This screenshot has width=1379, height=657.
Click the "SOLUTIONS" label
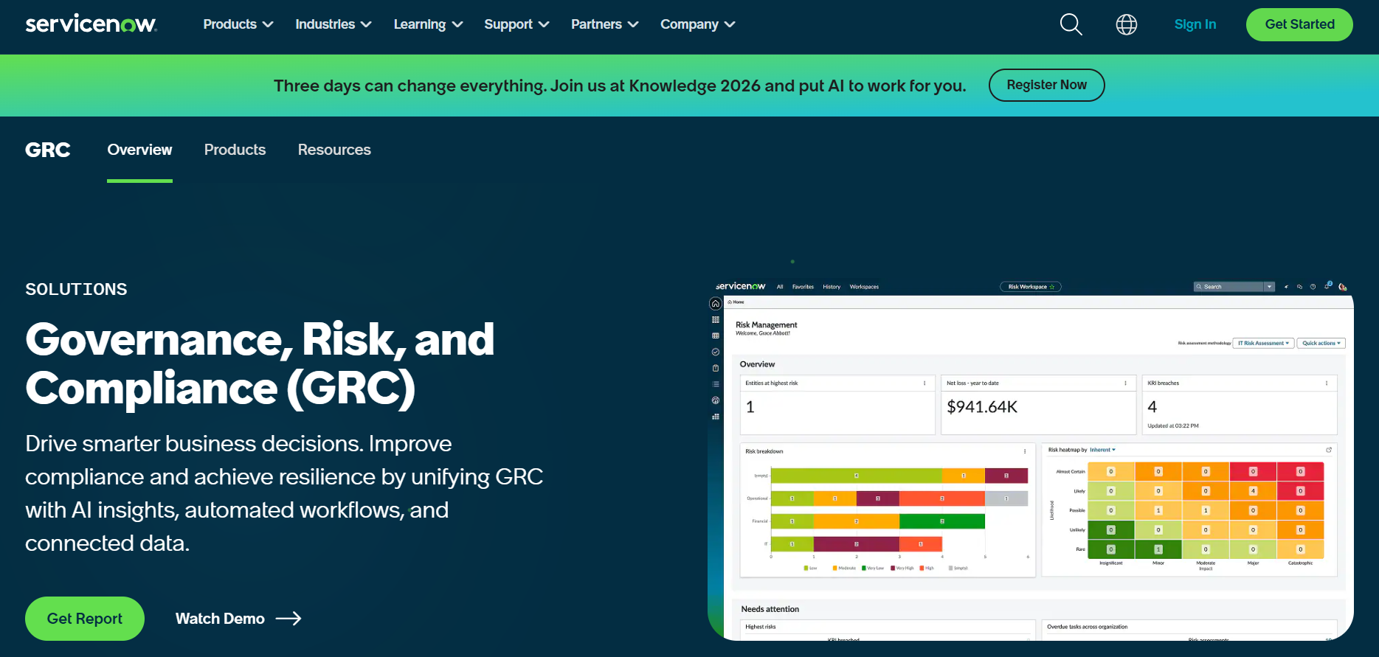point(76,289)
